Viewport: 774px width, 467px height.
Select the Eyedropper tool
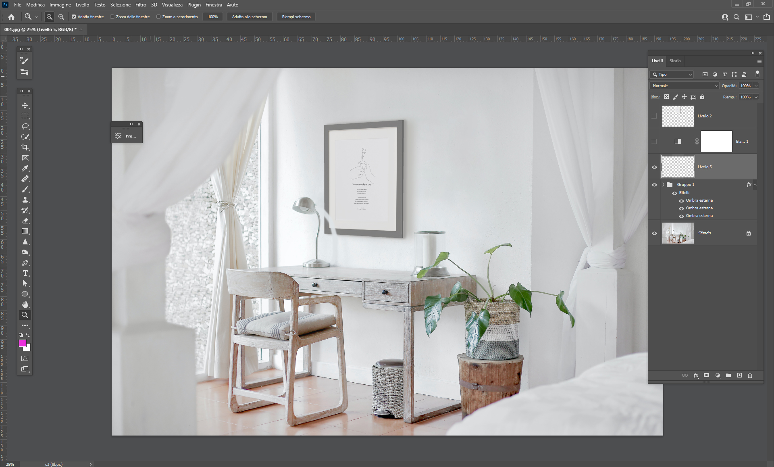pyautogui.click(x=25, y=168)
